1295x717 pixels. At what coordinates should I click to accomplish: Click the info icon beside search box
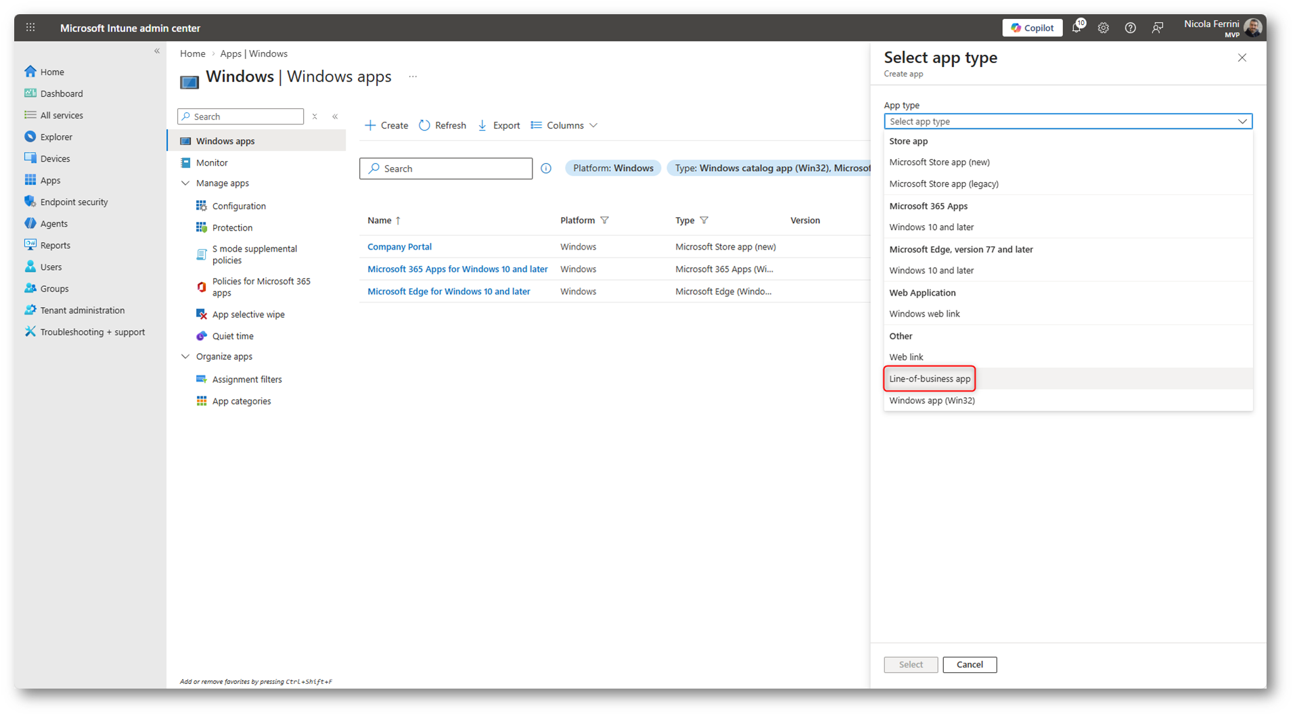(546, 168)
